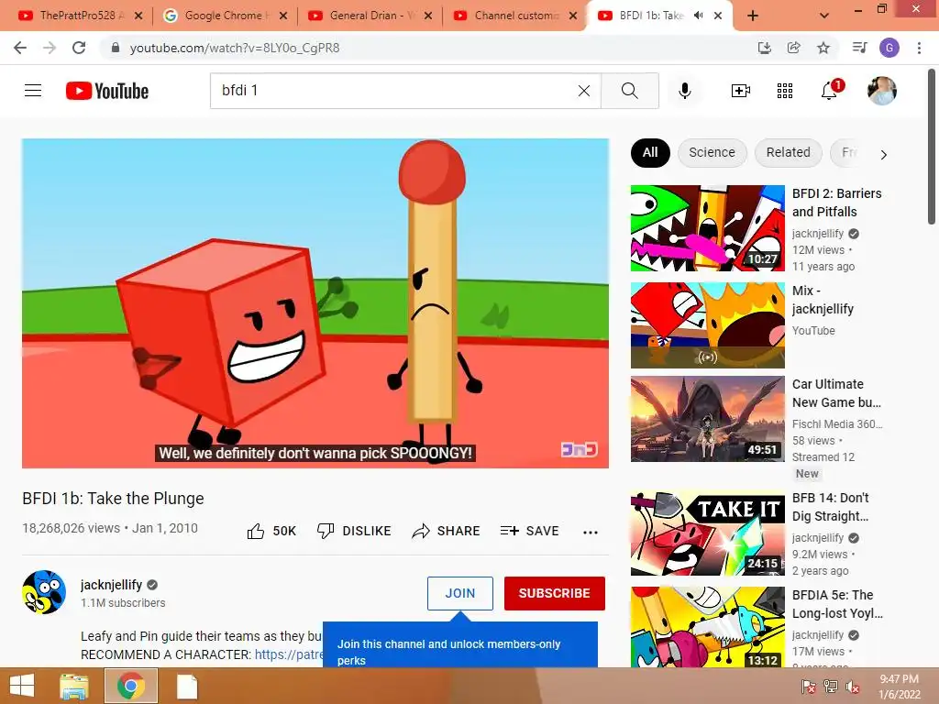Click the address bar URL

pos(235,48)
